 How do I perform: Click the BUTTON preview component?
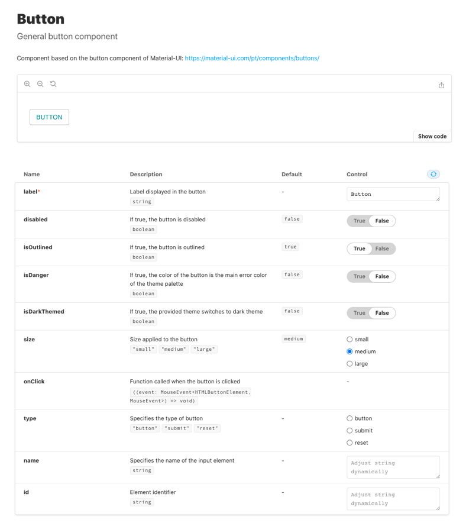49,117
